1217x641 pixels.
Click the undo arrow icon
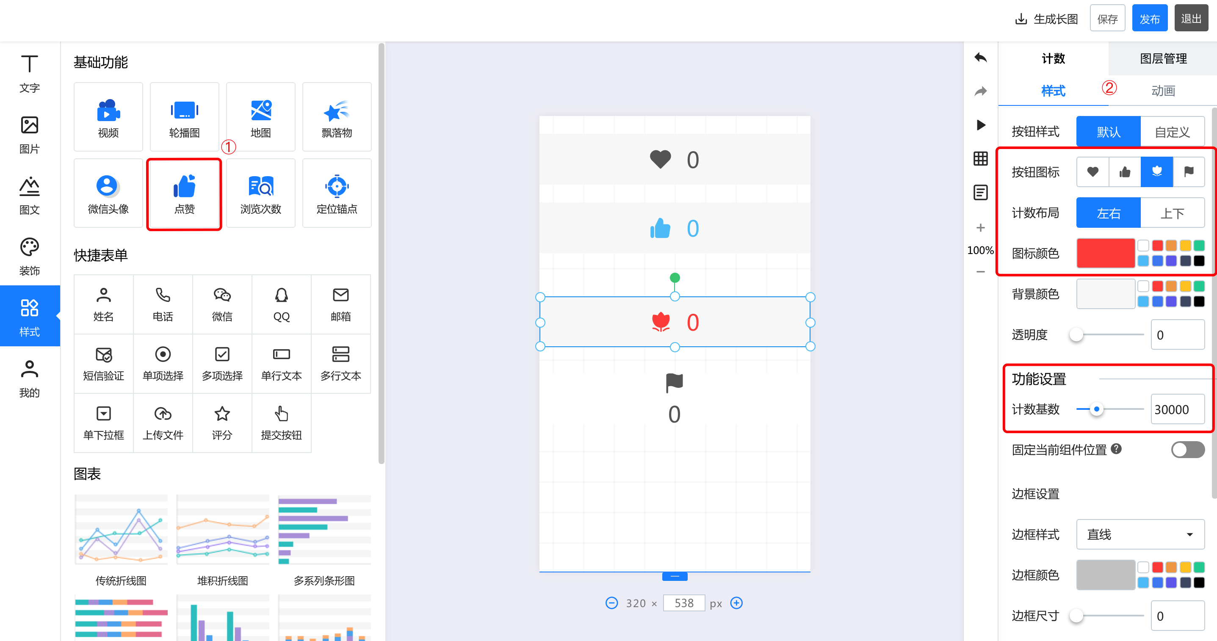980,58
